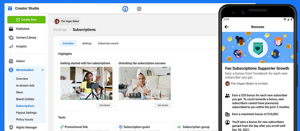Tap the enrollment person icon
Image resolution: width=300 pixels, height=131 pixels.
[x=227, y=122]
